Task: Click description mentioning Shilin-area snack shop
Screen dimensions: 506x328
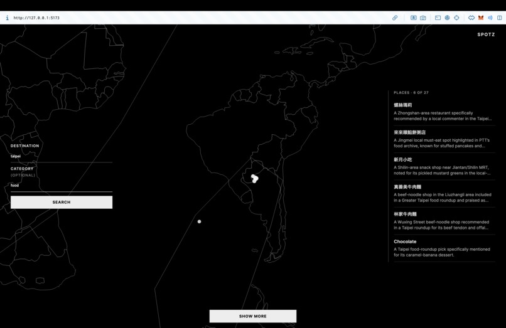Action: pos(442,171)
